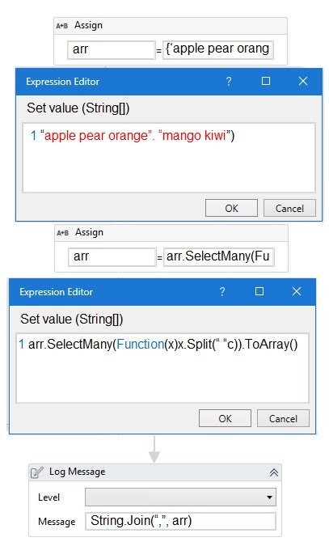This screenshot has width=329, height=546.
Task: Click the first Assign activity icon
Action: pos(62,25)
